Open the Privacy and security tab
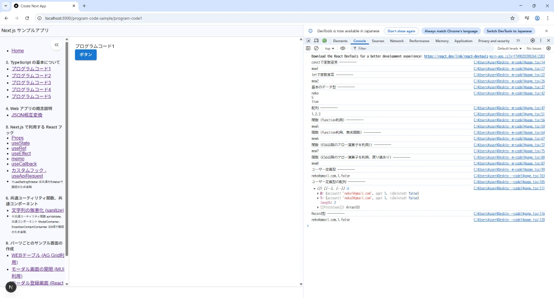This screenshot has width=554, height=298. pos(493,41)
